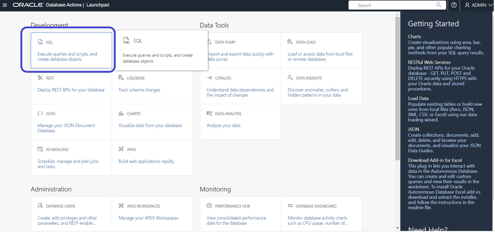The image size is (495, 232).
Task: Open "Understand data dependencies" Catalog link
Action: (240, 92)
